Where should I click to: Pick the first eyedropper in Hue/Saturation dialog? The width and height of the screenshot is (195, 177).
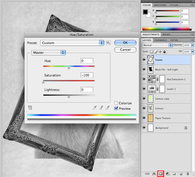(95, 108)
